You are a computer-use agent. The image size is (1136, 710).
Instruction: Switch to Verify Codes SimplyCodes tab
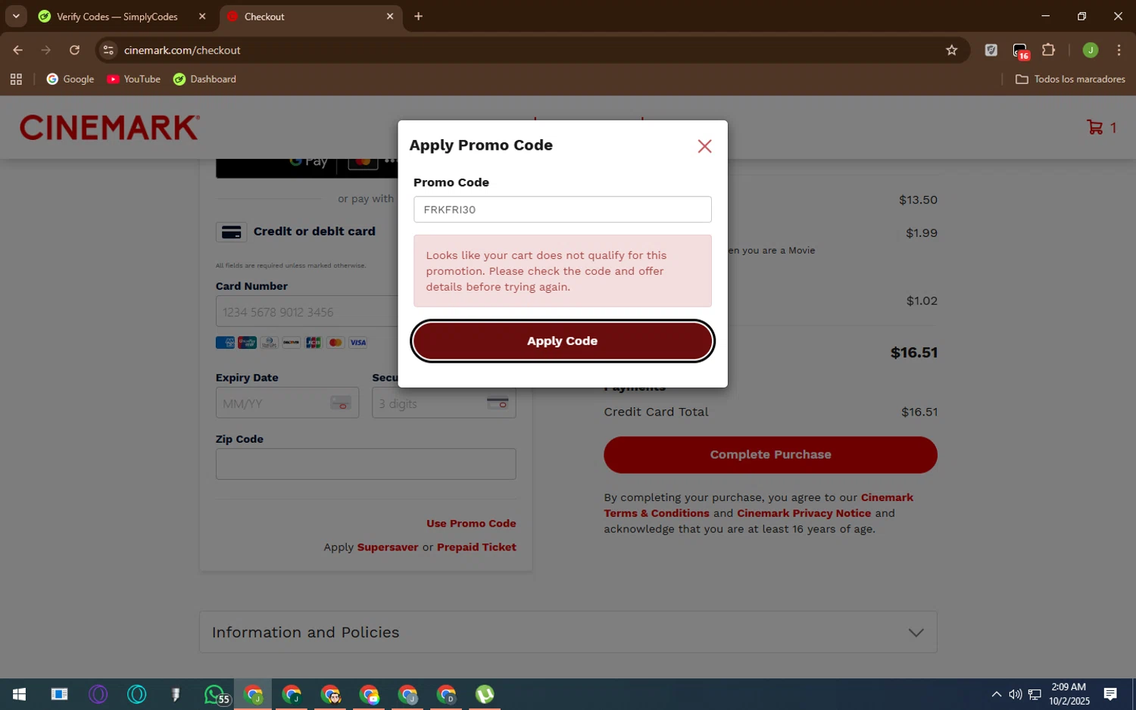tap(117, 17)
